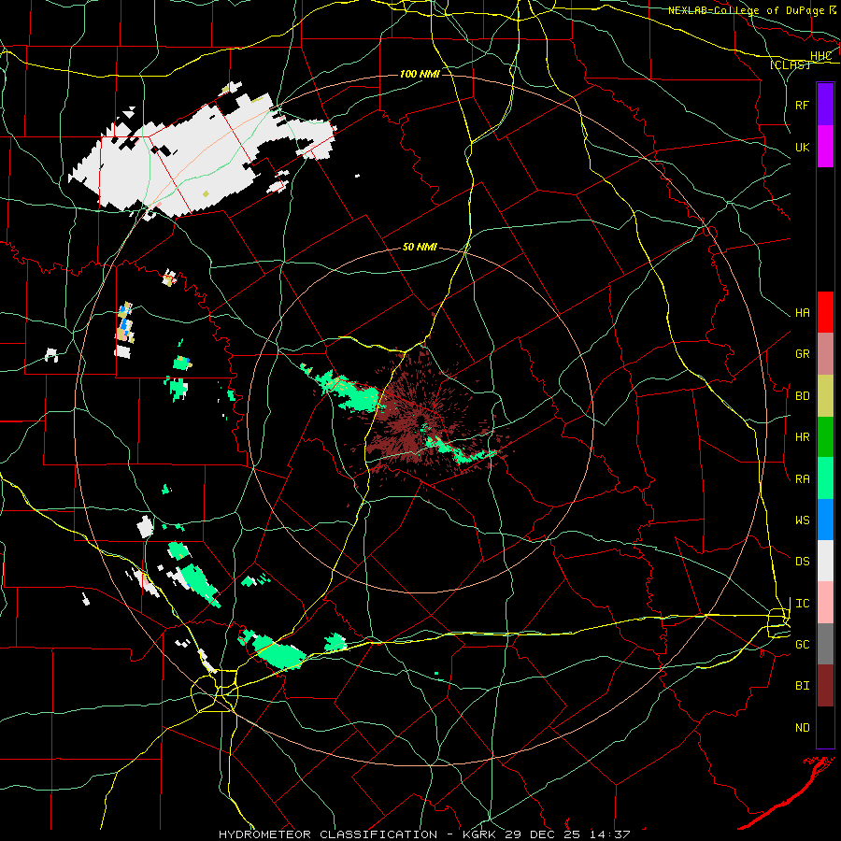
Task: Select the 'BD' legend label
Action: [x=803, y=396]
